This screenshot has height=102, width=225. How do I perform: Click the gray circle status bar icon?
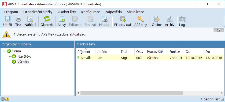3,99
